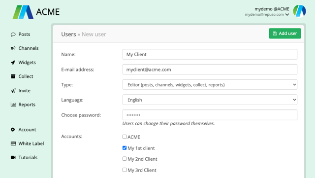Check the ACME account checkbox
The width and height of the screenshot is (315, 178).
(x=125, y=137)
